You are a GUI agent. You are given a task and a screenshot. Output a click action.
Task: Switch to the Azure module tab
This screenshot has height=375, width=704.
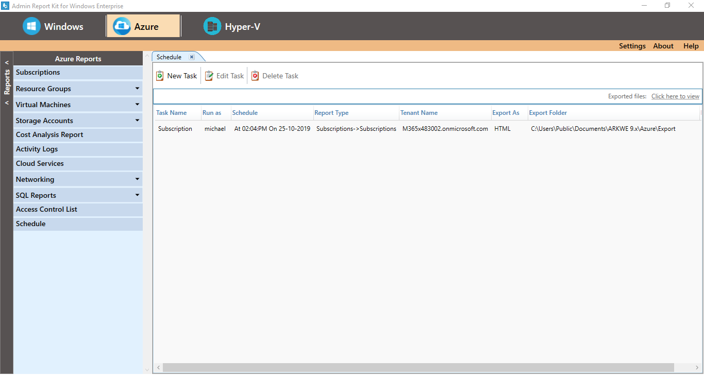(x=143, y=26)
